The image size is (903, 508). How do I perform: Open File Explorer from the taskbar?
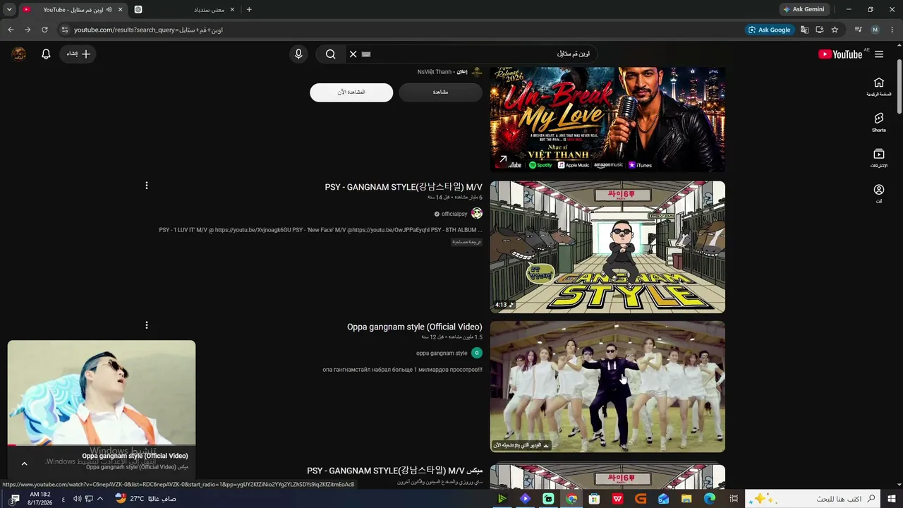tap(686, 499)
